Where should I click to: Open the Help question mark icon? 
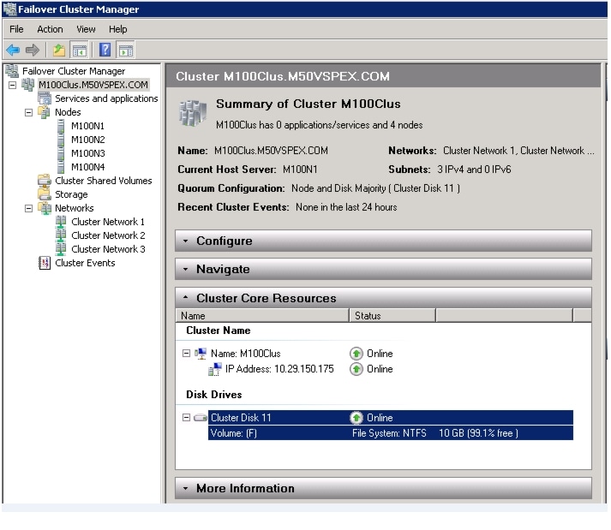click(105, 50)
